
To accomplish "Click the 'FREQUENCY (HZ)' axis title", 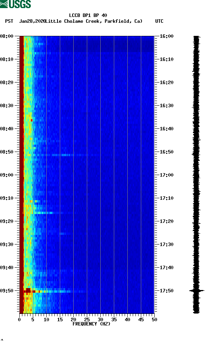I will [x=91, y=324].
